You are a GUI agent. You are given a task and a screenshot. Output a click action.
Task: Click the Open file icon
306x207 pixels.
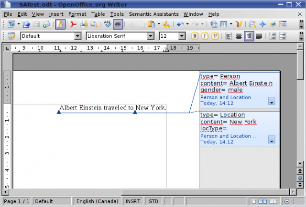tap(26, 24)
